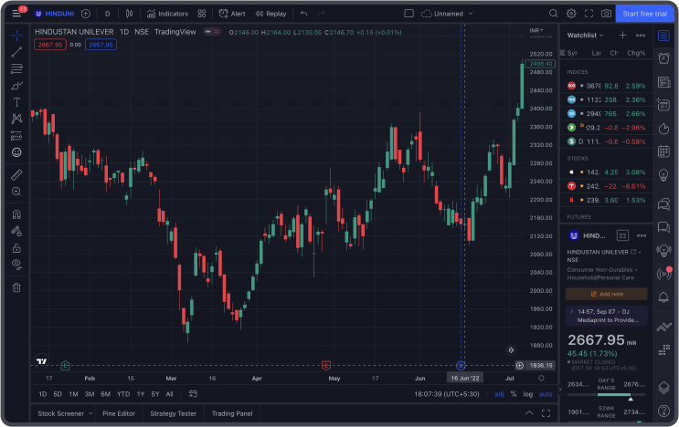Image resolution: width=679 pixels, height=427 pixels.
Task: Enter fullscreen mode
Action: click(589, 14)
